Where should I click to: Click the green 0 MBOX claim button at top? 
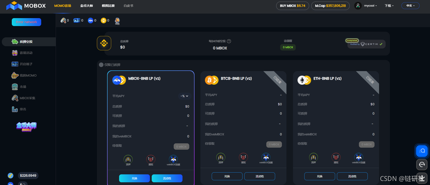tap(288, 47)
